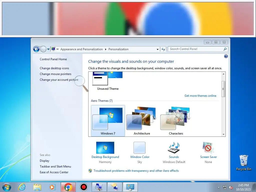Screen dimensions: 256x192
Task: Click the theme list scroll up arrow
Action: 223,74
